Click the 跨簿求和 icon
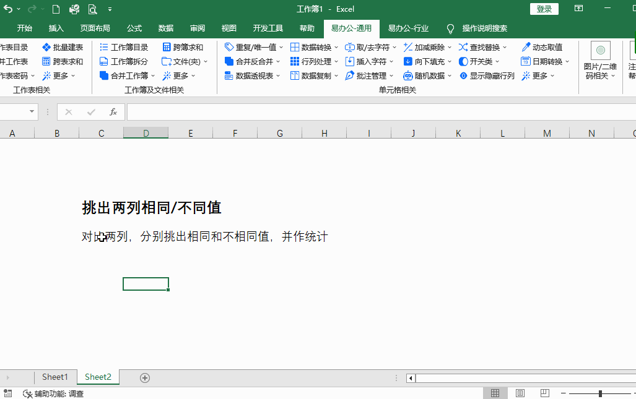 pyautogui.click(x=167, y=48)
